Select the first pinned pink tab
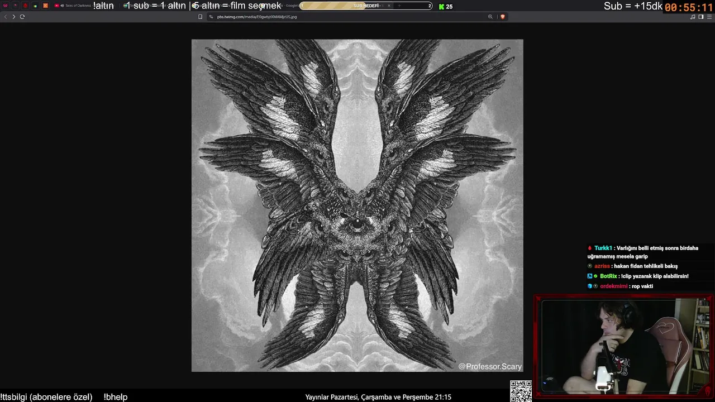715x402 pixels. click(6, 6)
